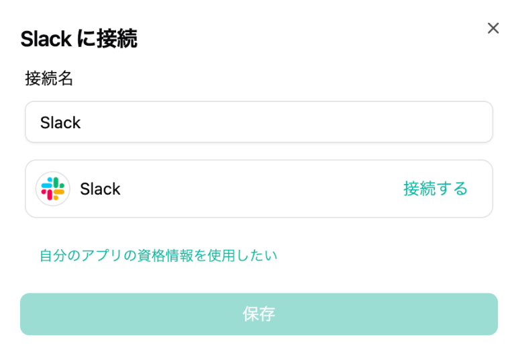Click the Slack label beside the logo
Viewport: 514px width, 360px height.
tap(100, 189)
